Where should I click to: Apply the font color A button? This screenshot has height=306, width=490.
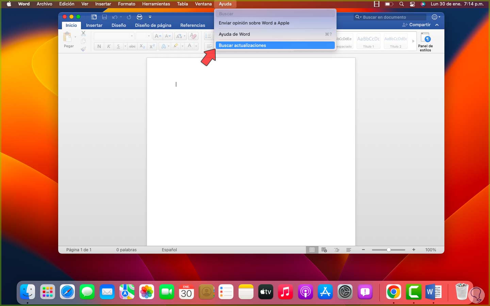pos(190,46)
